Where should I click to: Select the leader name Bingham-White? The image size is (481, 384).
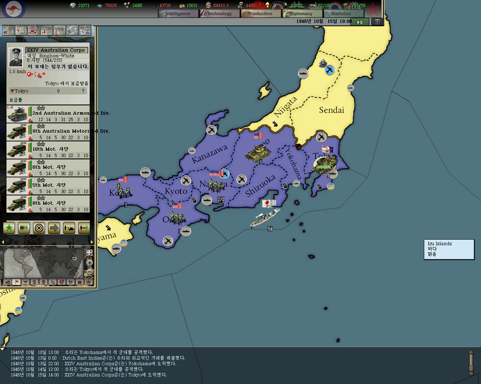[x=57, y=56]
